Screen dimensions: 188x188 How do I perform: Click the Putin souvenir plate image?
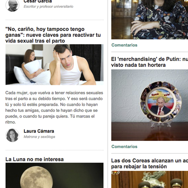coord(150,105)
